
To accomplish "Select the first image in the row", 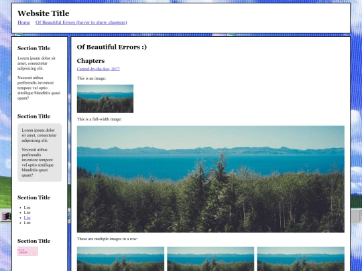I will pos(121,259).
